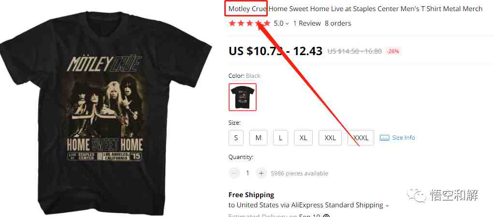Select size M

(258, 138)
